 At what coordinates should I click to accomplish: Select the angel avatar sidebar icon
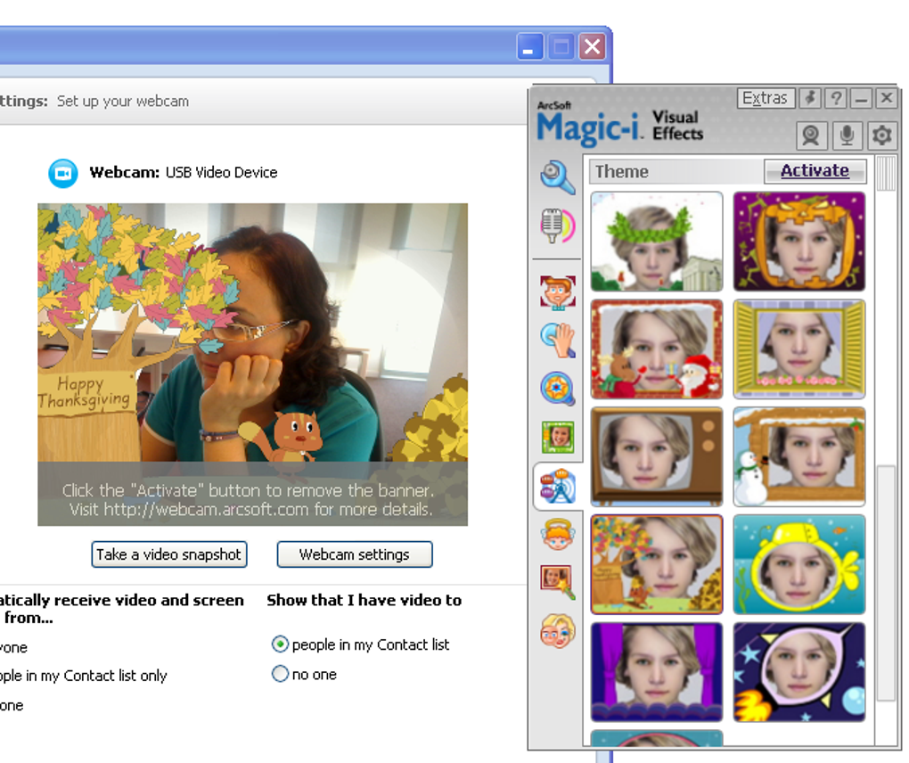[x=558, y=534]
